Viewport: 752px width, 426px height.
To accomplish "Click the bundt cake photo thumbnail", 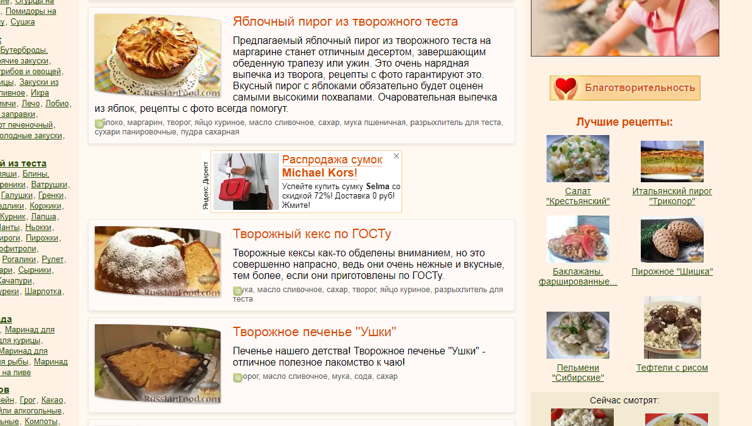I will (158, 261).
